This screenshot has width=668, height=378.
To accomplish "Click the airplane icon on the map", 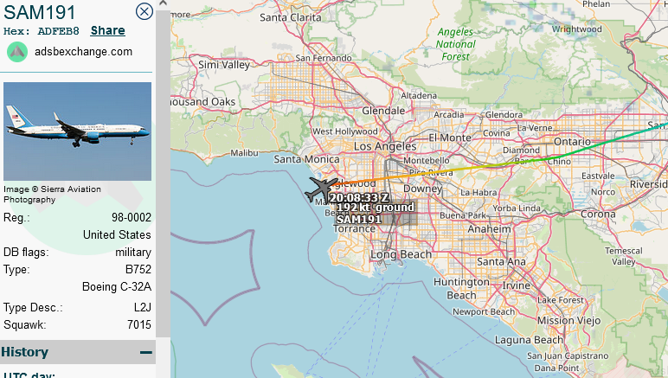I will [320, 189].
